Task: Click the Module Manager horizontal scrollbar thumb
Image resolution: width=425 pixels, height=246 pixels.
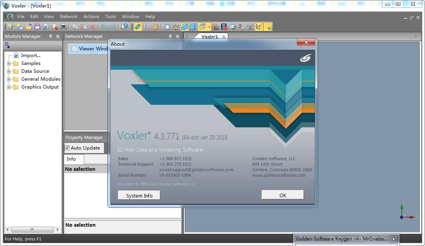Action: pyautogui.click(x=32, y=229)
